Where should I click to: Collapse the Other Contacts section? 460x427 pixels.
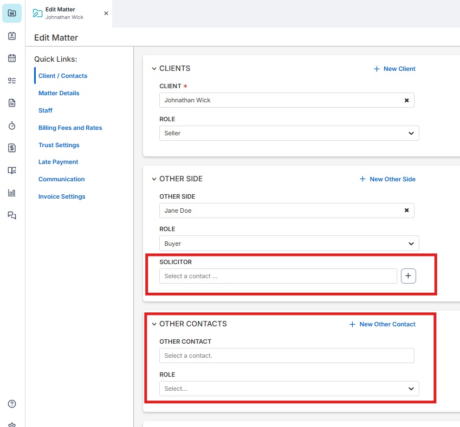click(154, 324)
